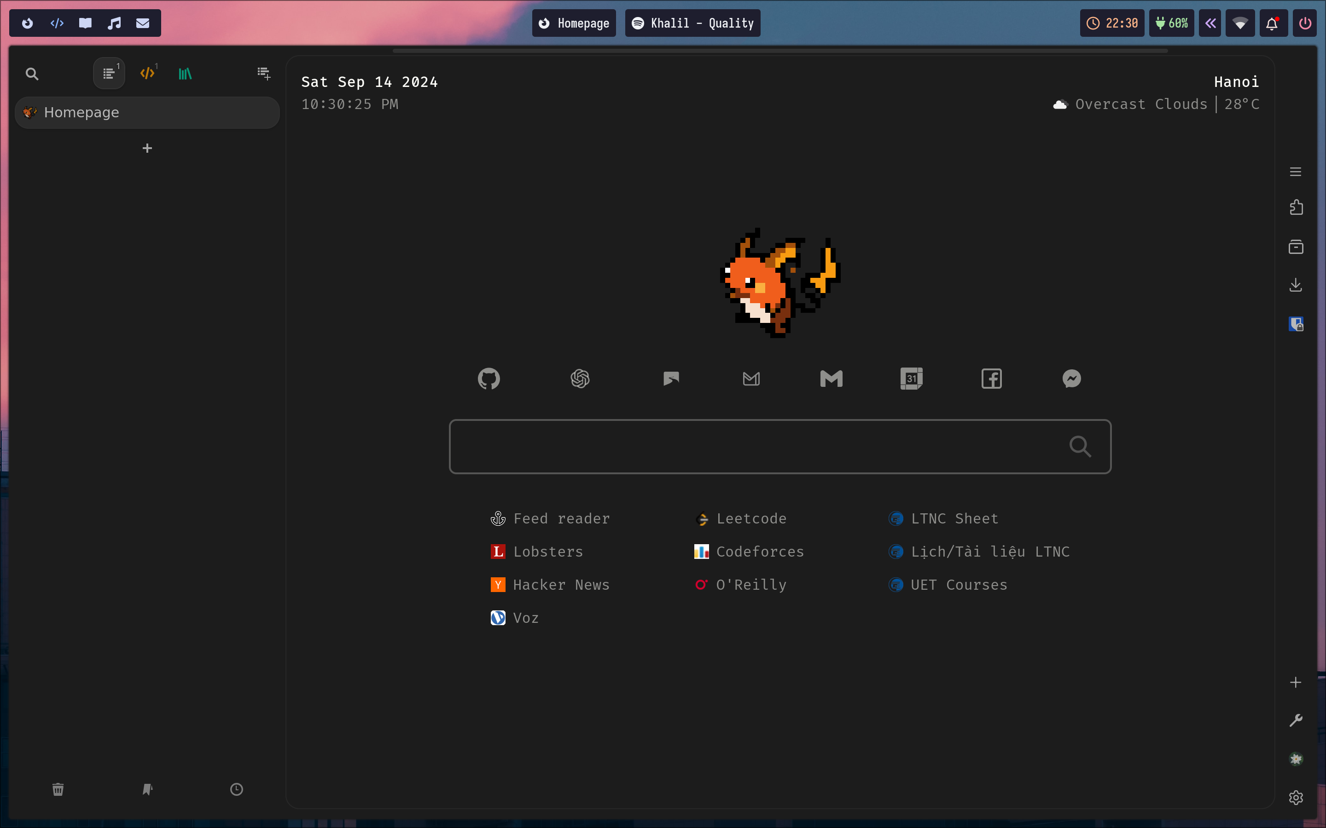Open the history clock icon at panel bottom

pyautogui.click(x=236, y=789)
